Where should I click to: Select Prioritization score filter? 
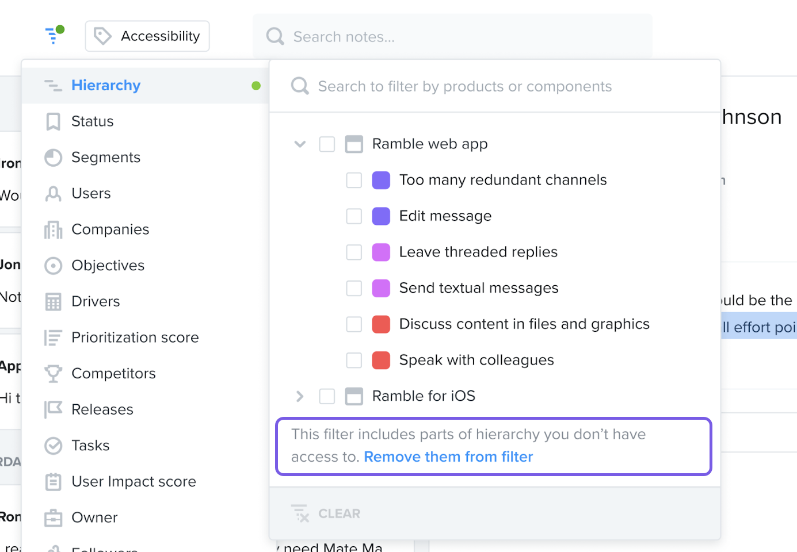[x=146, y=338]
